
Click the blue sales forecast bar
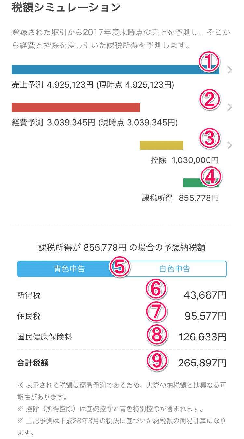point(115,70)
